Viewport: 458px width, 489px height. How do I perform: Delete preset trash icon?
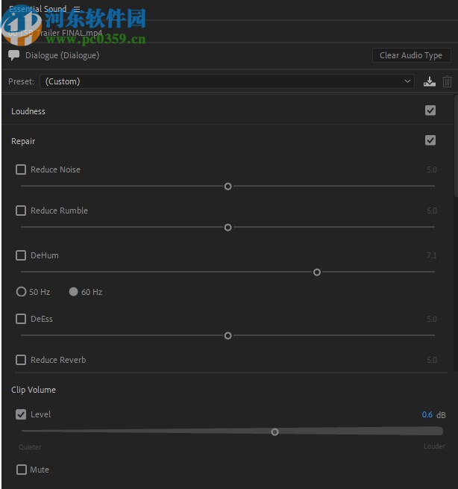(447, 81)
